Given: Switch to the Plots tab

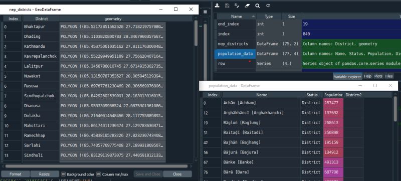Looking at the screenshot, I should click(378, 76).
